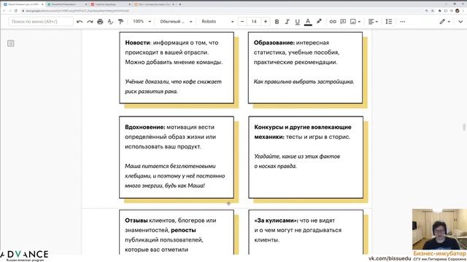Click the bold word "репосты"
Image resolution: width=467 pixels, height=262 pixels.
[x=183, y=230]
